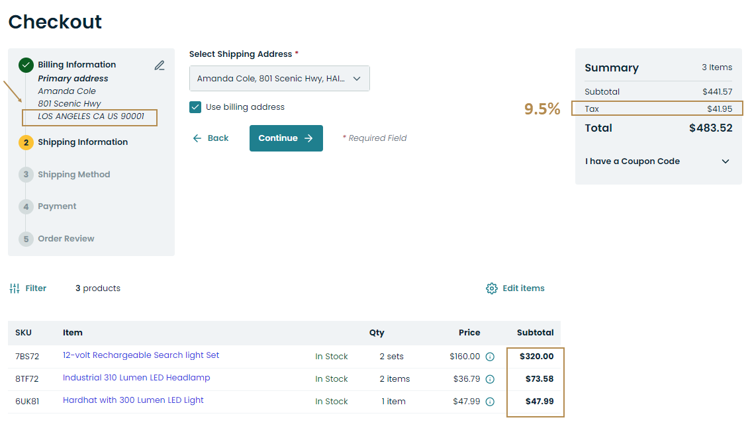This screenshot has height=436, width=752.
Task: Select the Shipping Method step
Action: pos(73,175)
